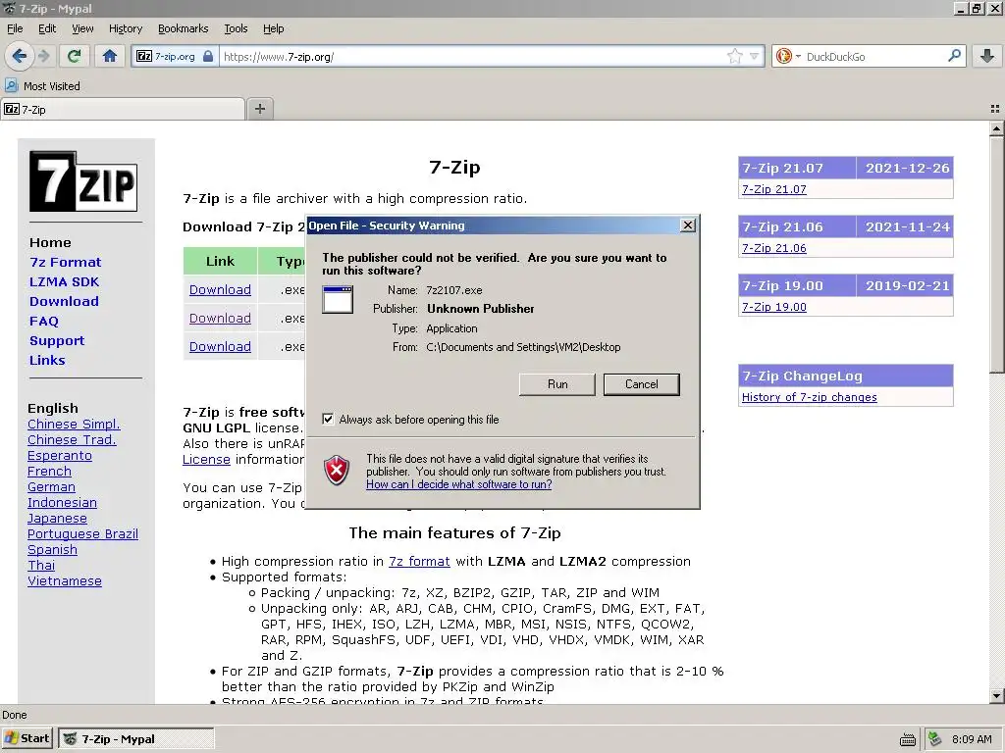The width and height of the screenshot is (1005, 753).
Task: Open 'How can I decide what software to run?' link
Action: point(459,484)
